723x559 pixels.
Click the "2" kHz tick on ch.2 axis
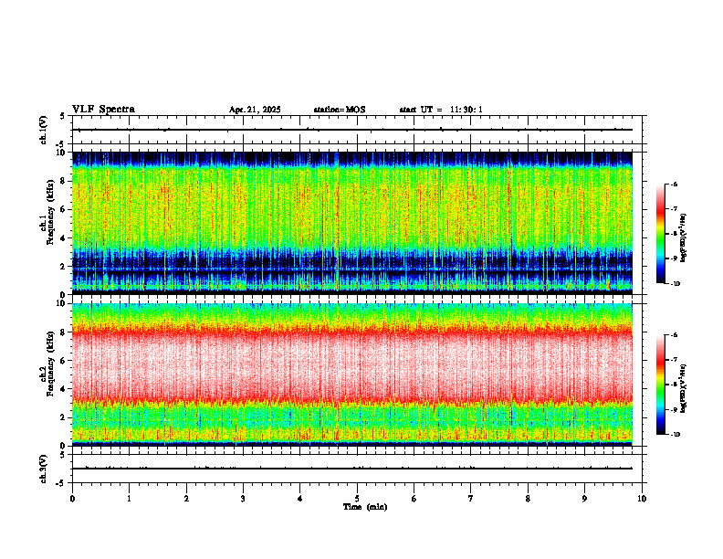click(64, 417)
